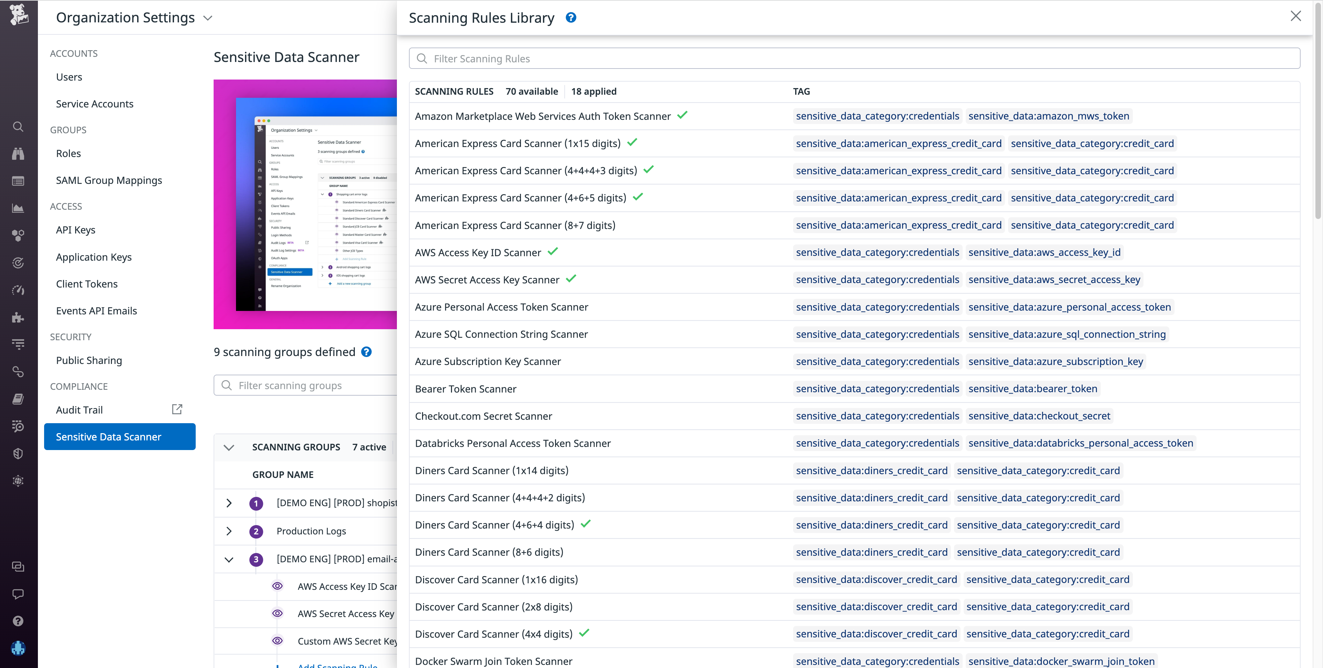1323x668 pixels.
Task: Open the Datadog search magnifier icon
Action: coord(18,127)
